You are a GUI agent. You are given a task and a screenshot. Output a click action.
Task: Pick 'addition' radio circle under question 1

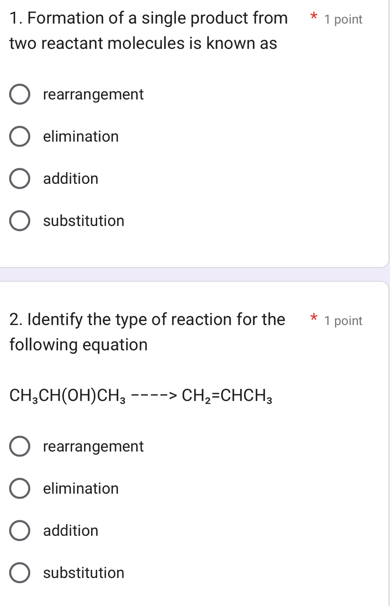(x=19, y=179)
